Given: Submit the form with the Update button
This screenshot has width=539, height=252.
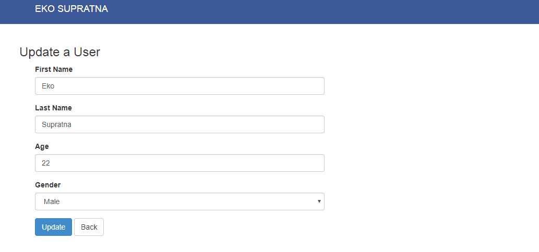Looking at the screenshot, I should click(53, 227).
